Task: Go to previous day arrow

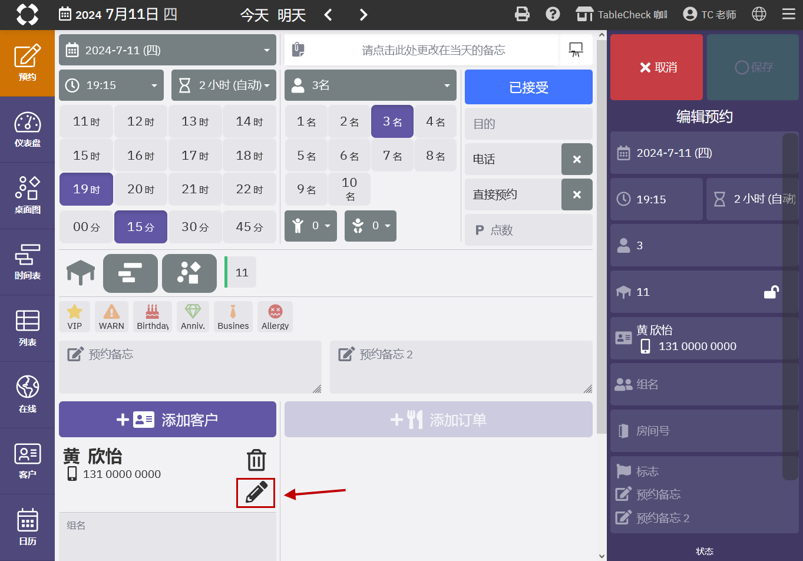Action: point(328,15)
